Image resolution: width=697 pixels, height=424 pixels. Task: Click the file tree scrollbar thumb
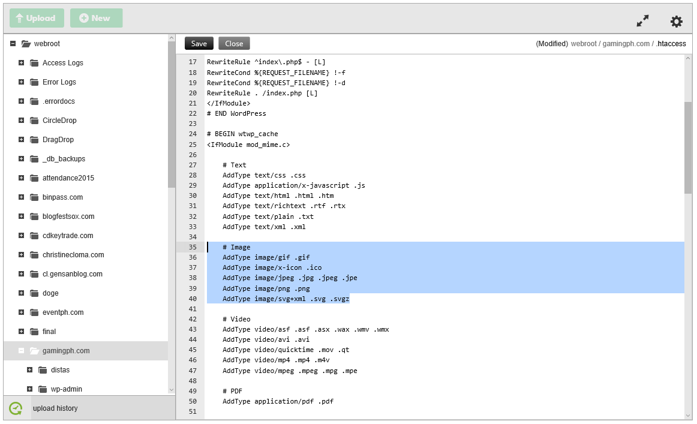tap(172, 116)
